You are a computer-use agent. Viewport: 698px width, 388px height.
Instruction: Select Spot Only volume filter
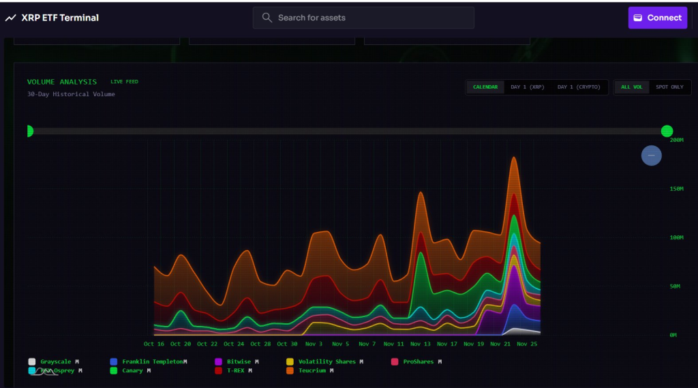(669, 87)
